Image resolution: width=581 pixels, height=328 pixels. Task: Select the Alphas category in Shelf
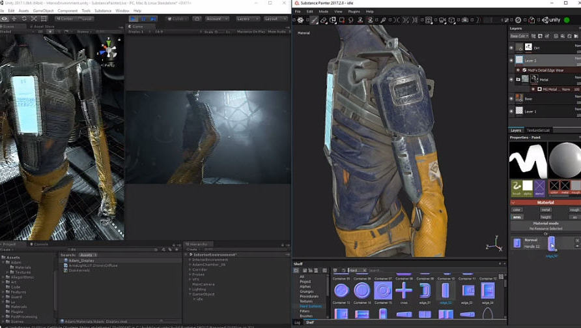pos(305,286)
